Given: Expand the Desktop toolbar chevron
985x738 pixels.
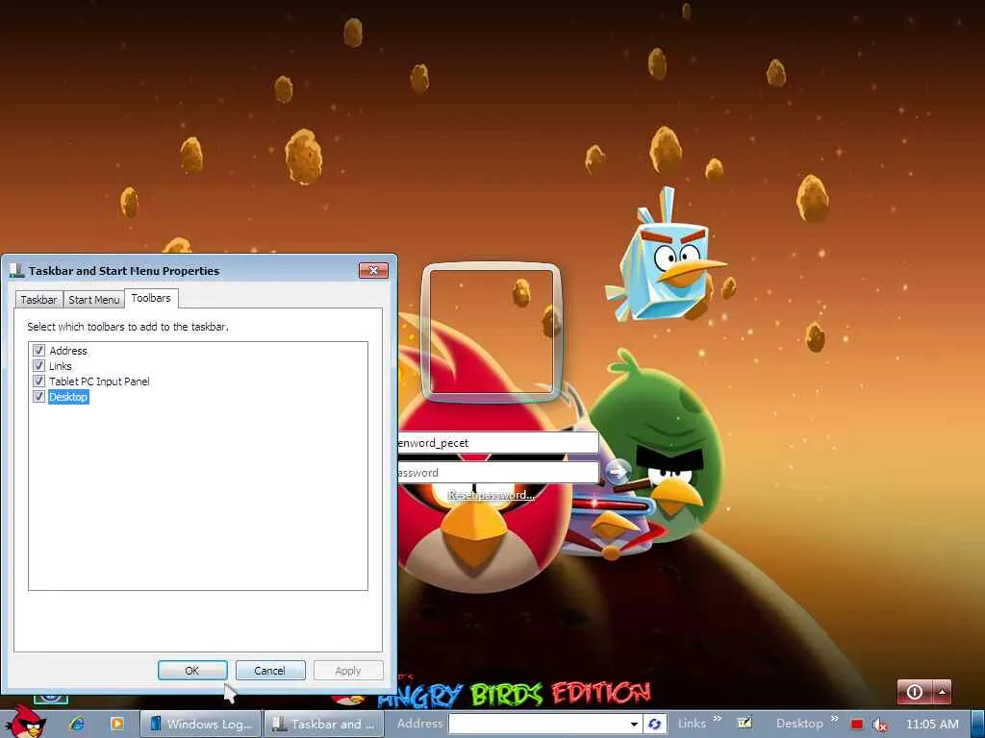Looking at the screenshot, I should tap(834, 719).
